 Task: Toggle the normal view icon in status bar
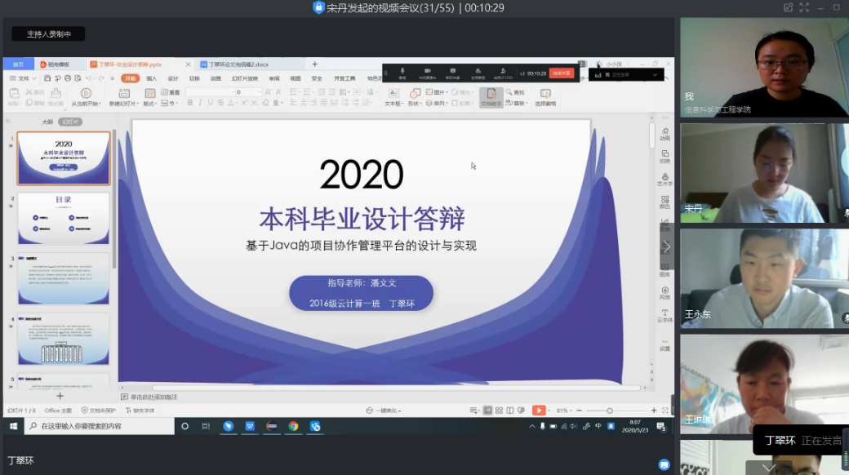pyautogui.click(x=488, y=410)
